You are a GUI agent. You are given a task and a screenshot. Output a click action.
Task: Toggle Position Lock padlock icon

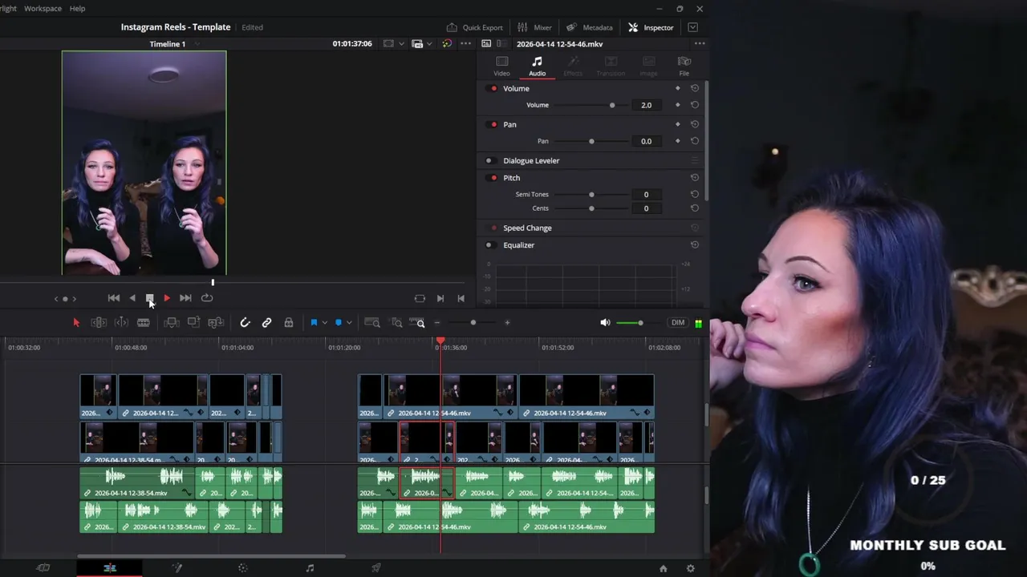click(288, 322)
